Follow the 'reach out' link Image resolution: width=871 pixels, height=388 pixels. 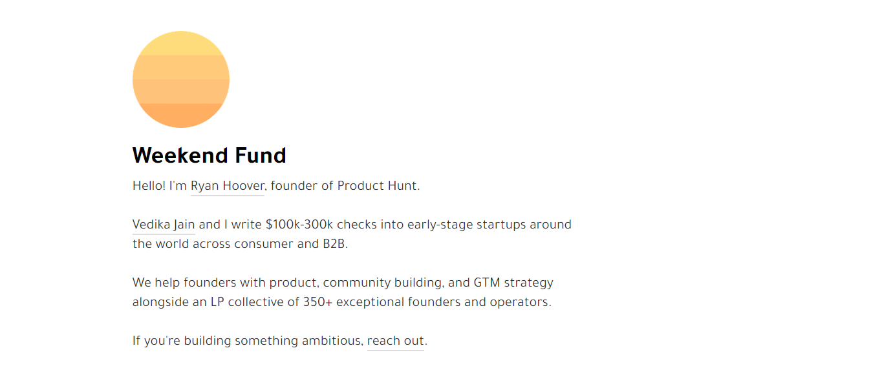pos(396,341)
